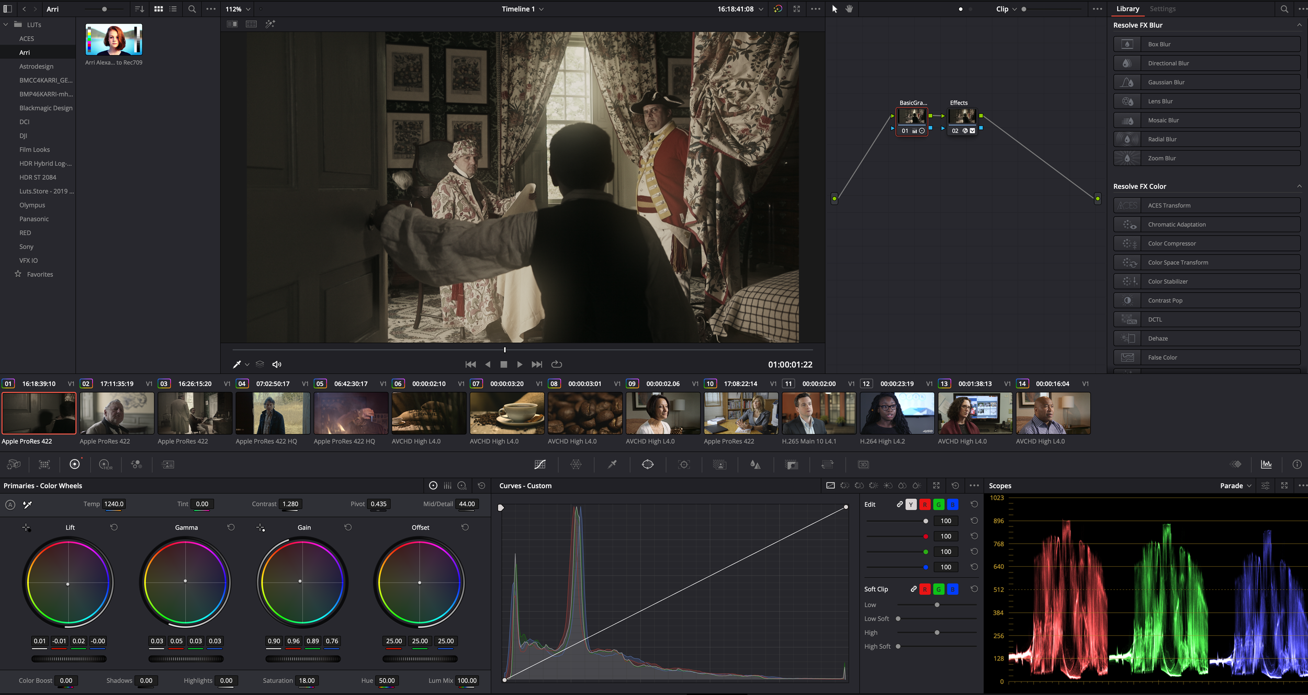The height and width of the screenshot is (695, 1308).
Task: Toggle the Y luminance curve channel
Action: [911, 505]
